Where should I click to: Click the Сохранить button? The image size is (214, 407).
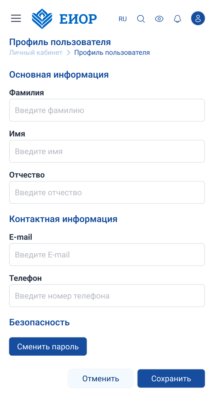(x=171, y=378)
